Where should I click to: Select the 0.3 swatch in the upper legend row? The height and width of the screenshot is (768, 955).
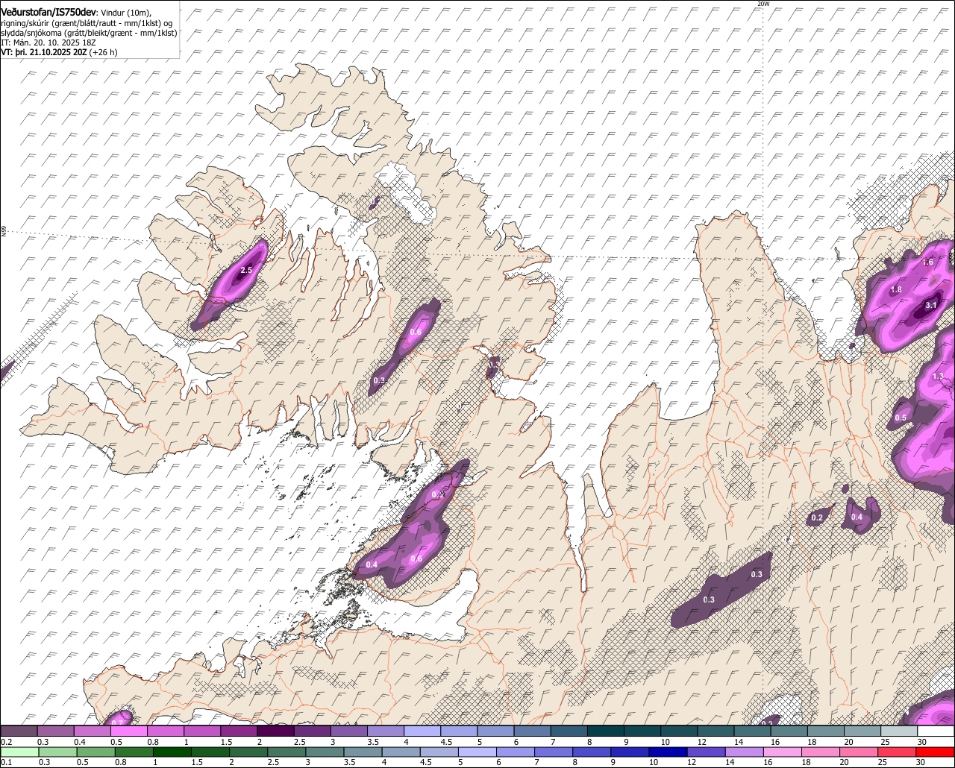55,731
